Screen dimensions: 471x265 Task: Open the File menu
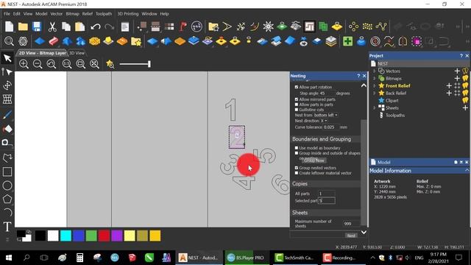[x=7, y=14]
